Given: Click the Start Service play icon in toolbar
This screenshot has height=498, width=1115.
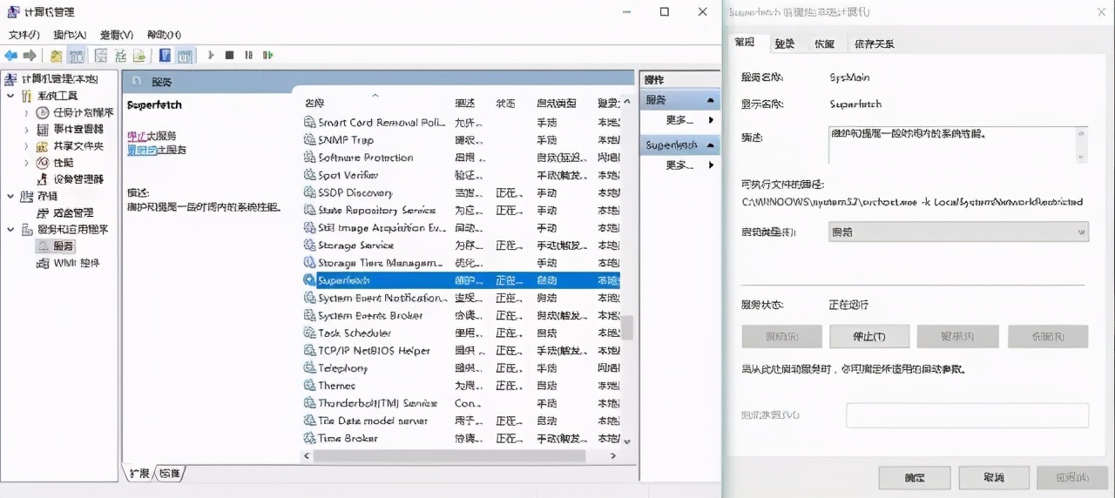Looking at the screenshot, I should pos(211,55).
